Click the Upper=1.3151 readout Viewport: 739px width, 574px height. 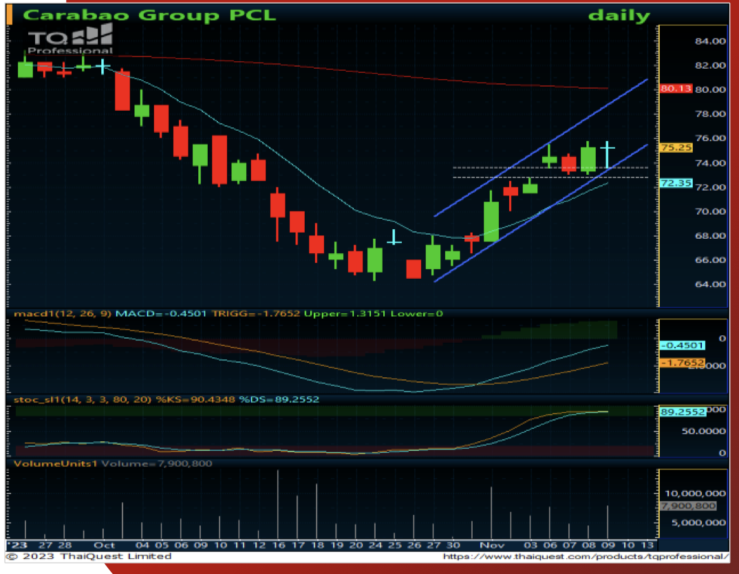[x=345, y=313]
